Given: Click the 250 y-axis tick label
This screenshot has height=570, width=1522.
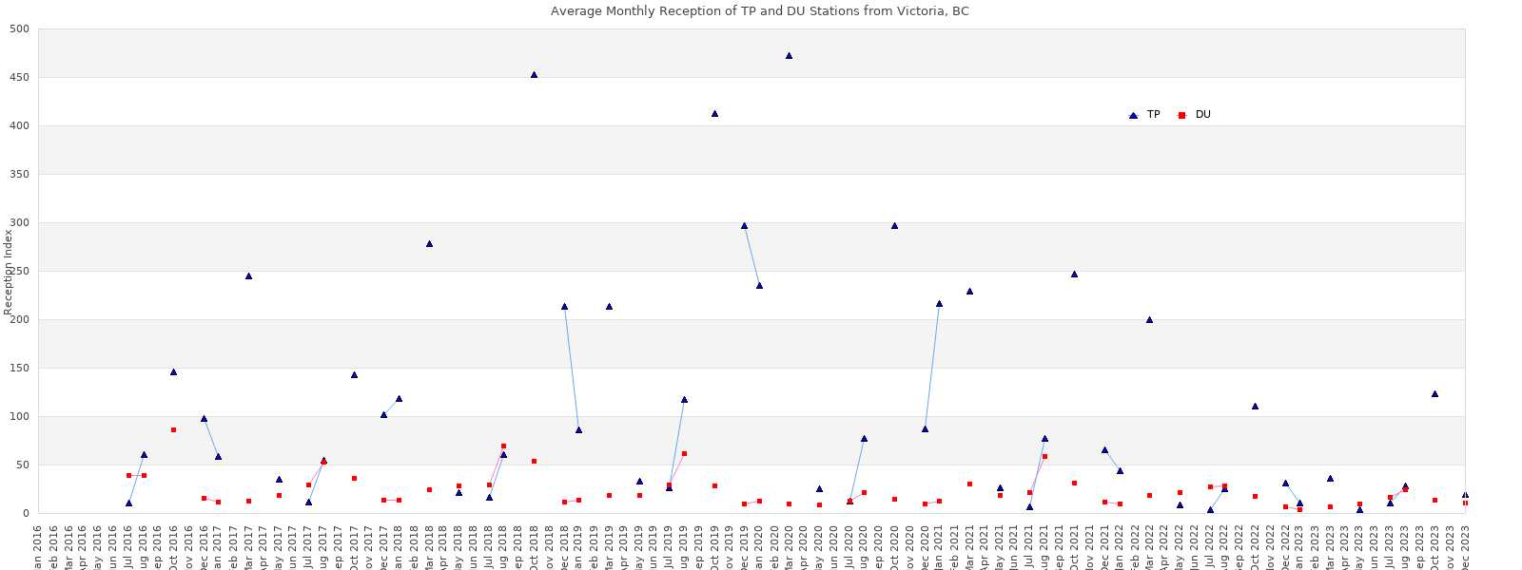Looking at the screenshot, I should [x=19, y=272].
